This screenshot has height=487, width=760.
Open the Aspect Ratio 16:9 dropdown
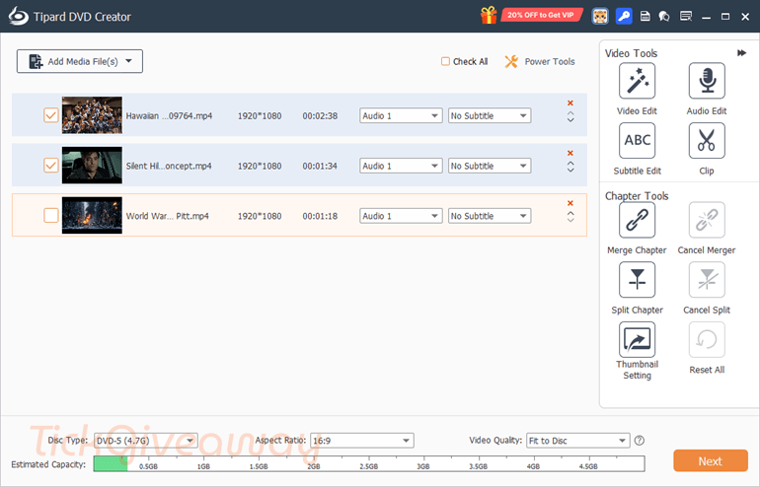click(x=362, y=441)
